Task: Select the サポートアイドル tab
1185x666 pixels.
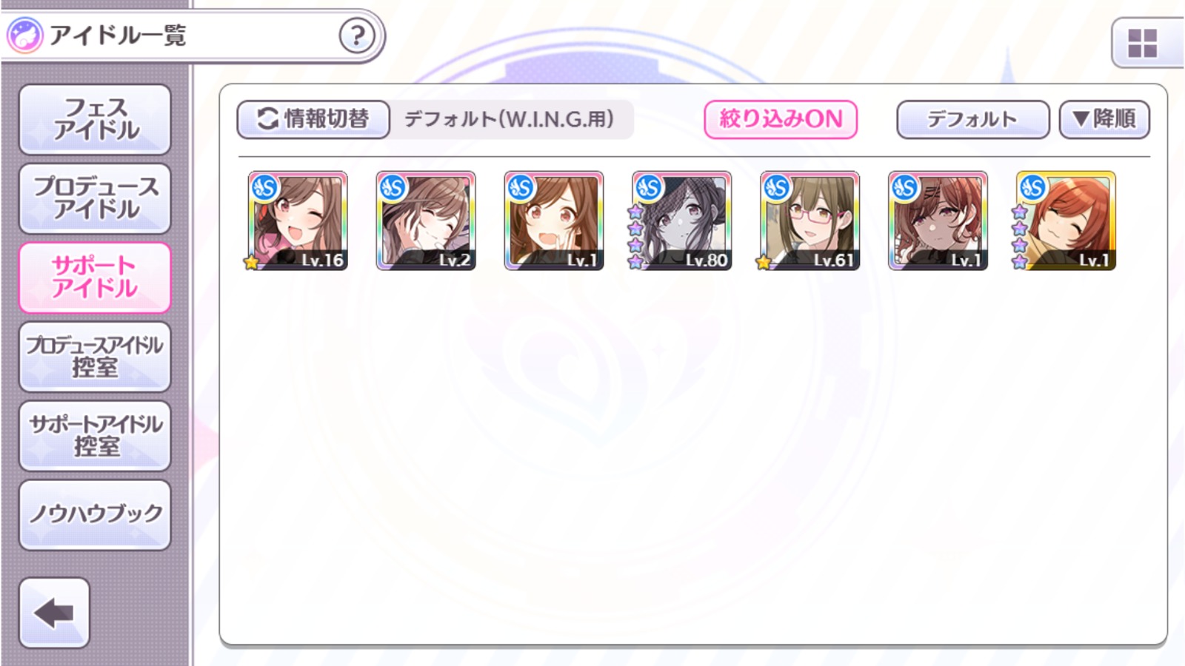Action: click(95, 277)
